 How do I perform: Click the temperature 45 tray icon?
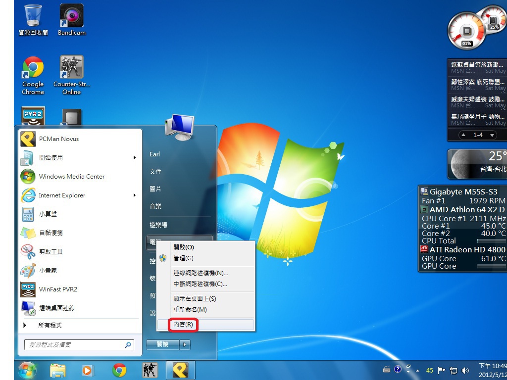[429, 371]
